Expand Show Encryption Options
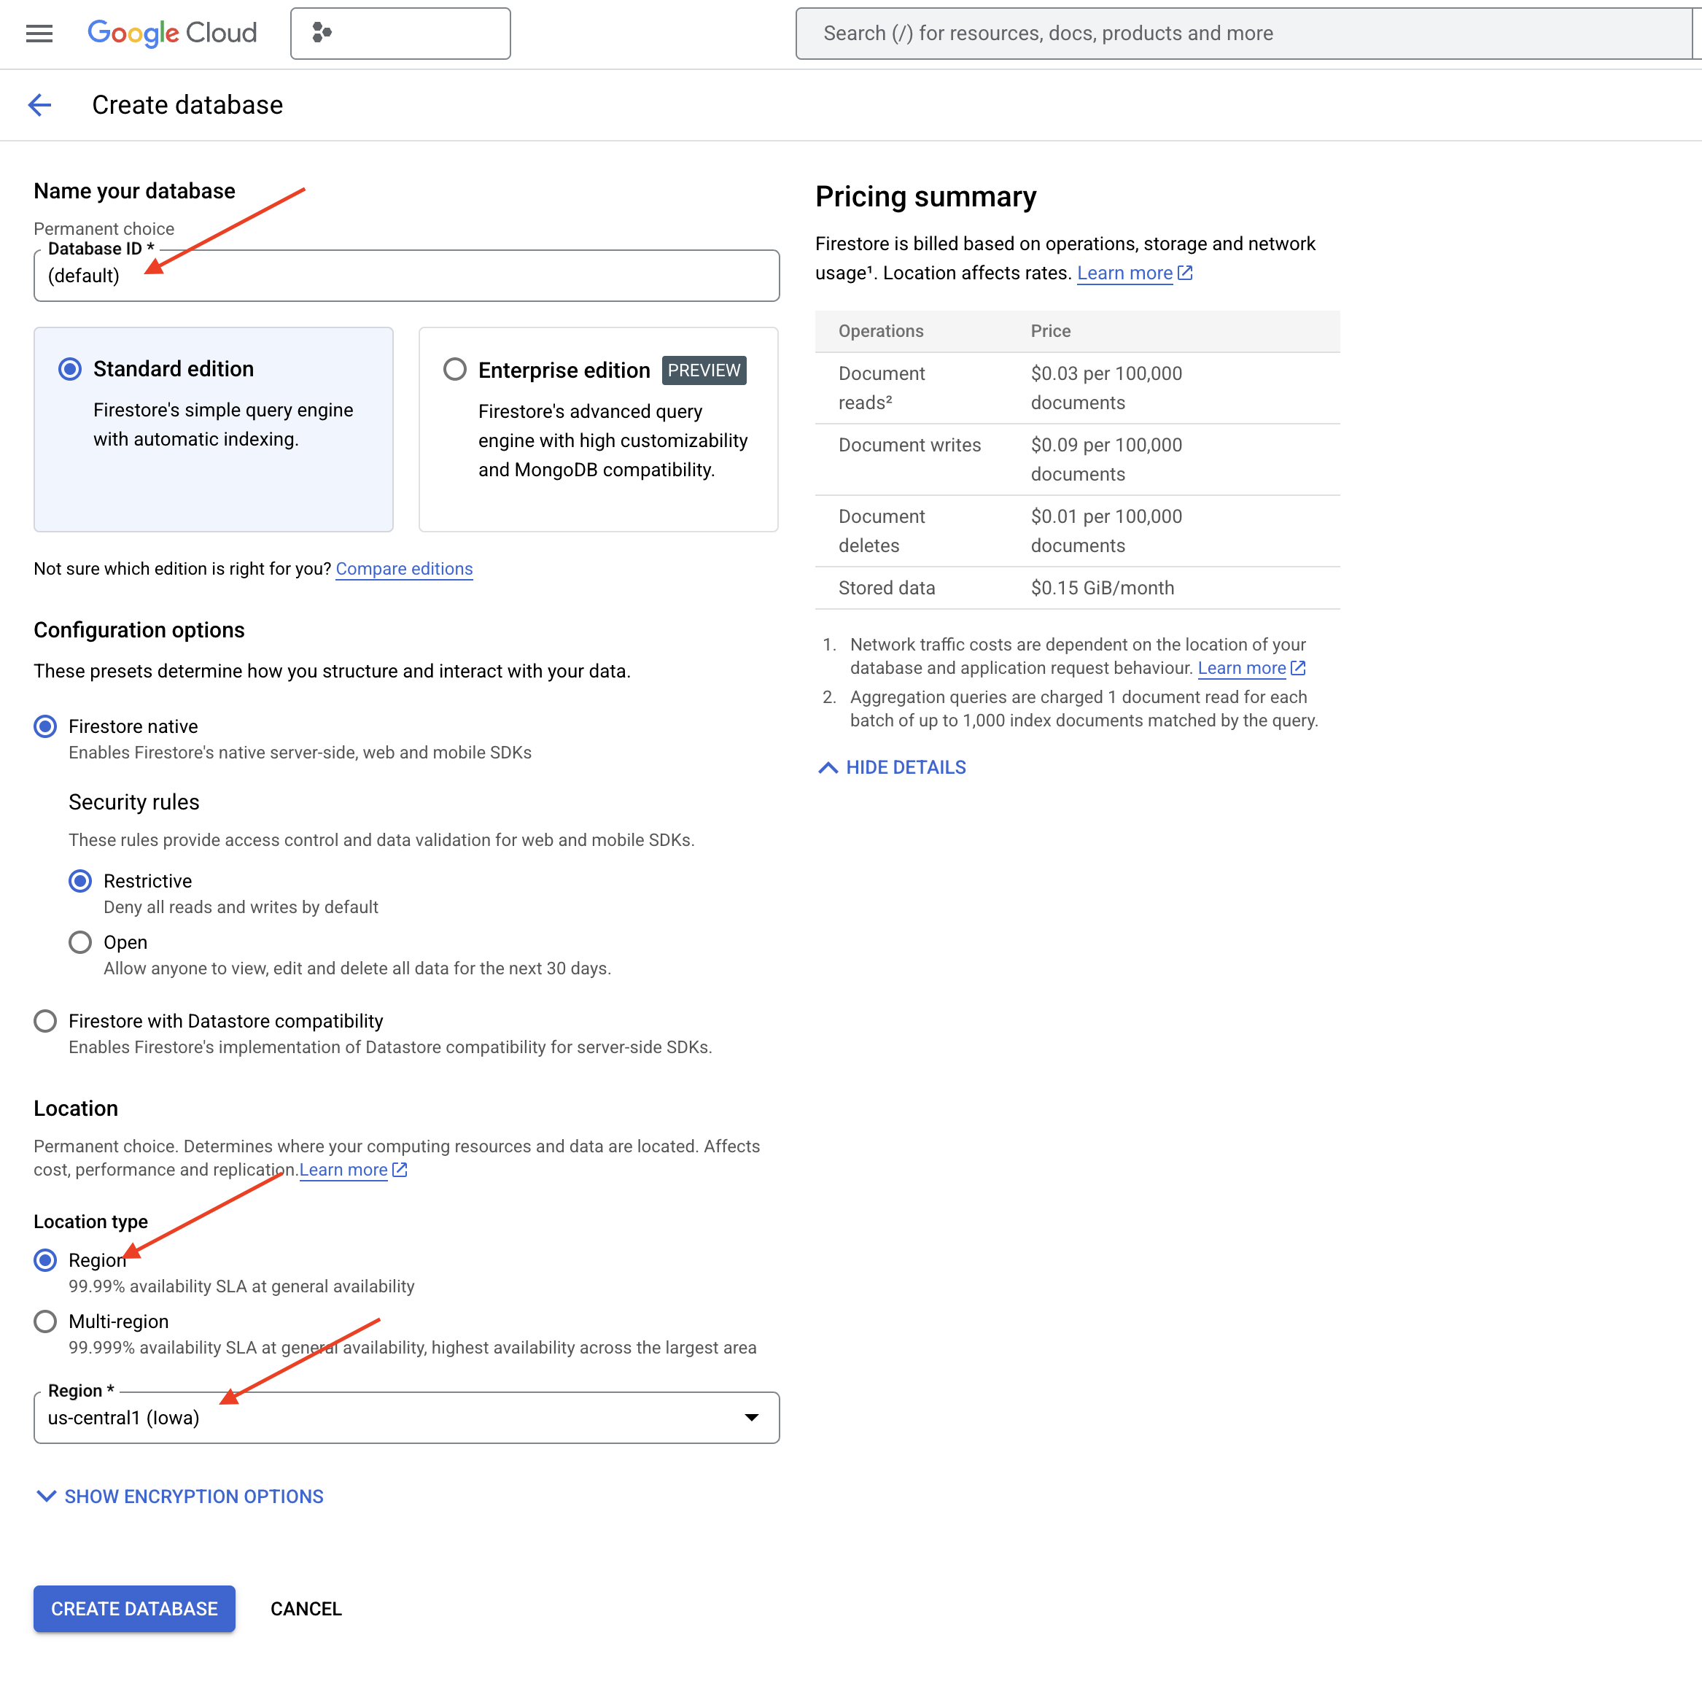This screenshot has height=1708, width=1702. coord(179,1497)
